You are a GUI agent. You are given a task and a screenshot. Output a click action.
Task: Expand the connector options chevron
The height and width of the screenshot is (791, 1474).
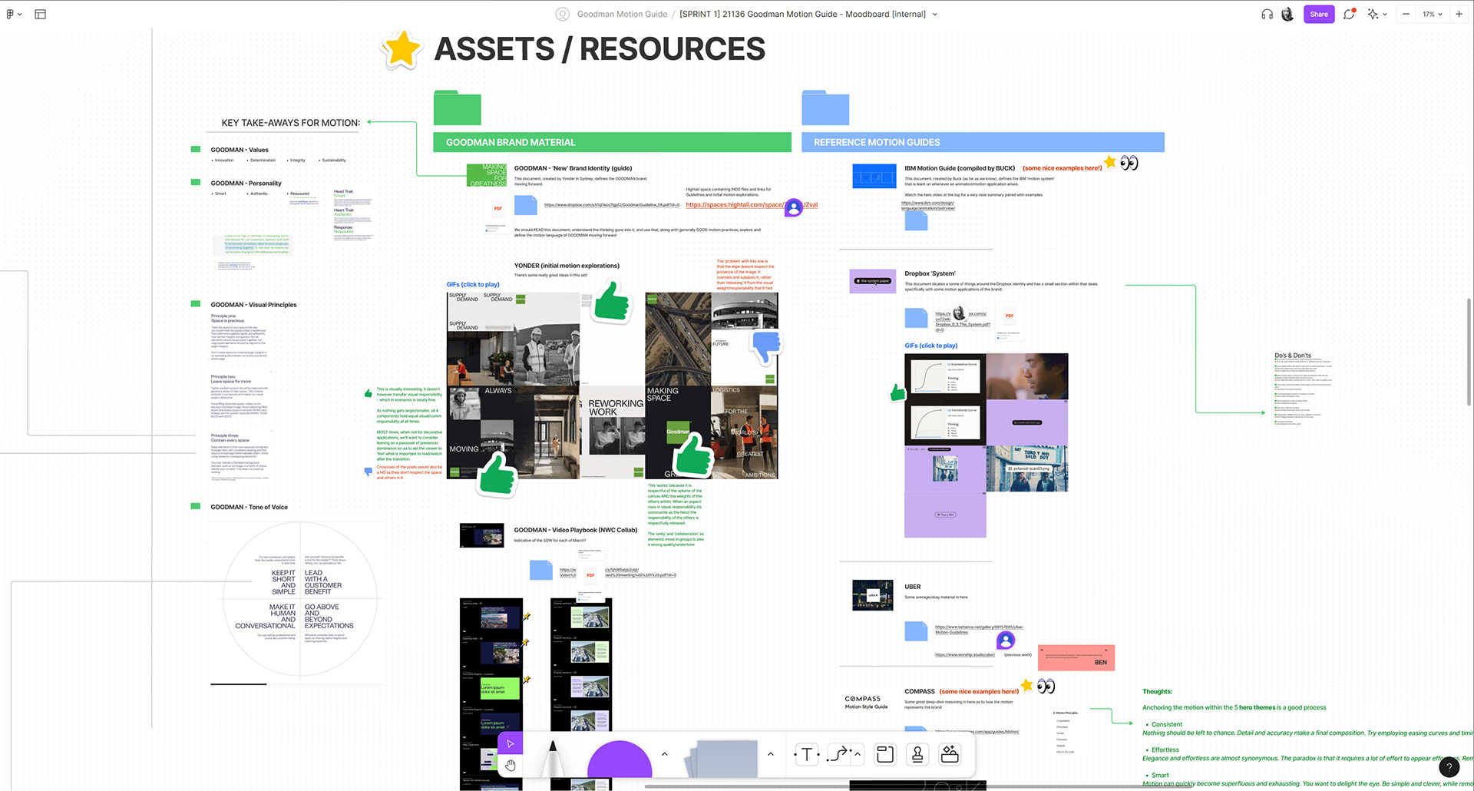[x=858, y=755]
